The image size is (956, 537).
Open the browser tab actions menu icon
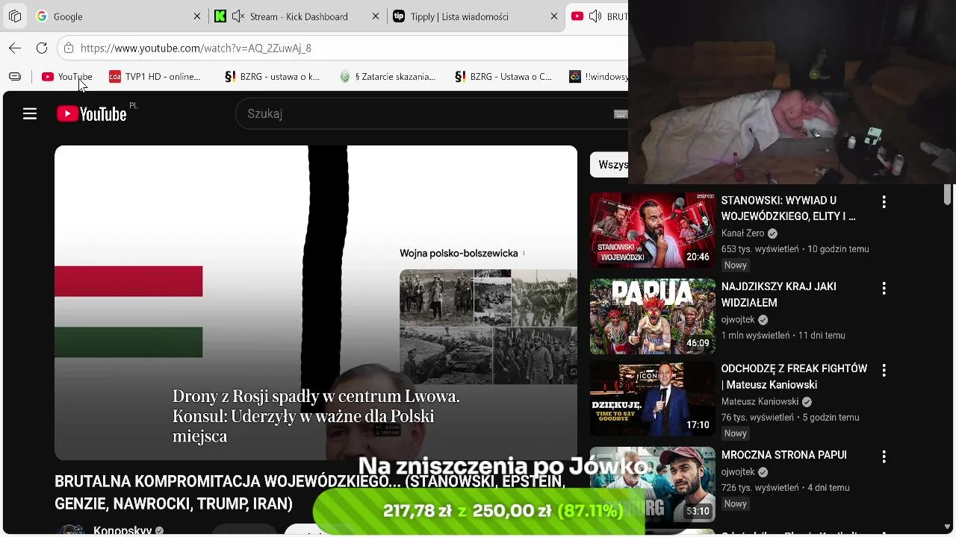[x=15, y=16]
